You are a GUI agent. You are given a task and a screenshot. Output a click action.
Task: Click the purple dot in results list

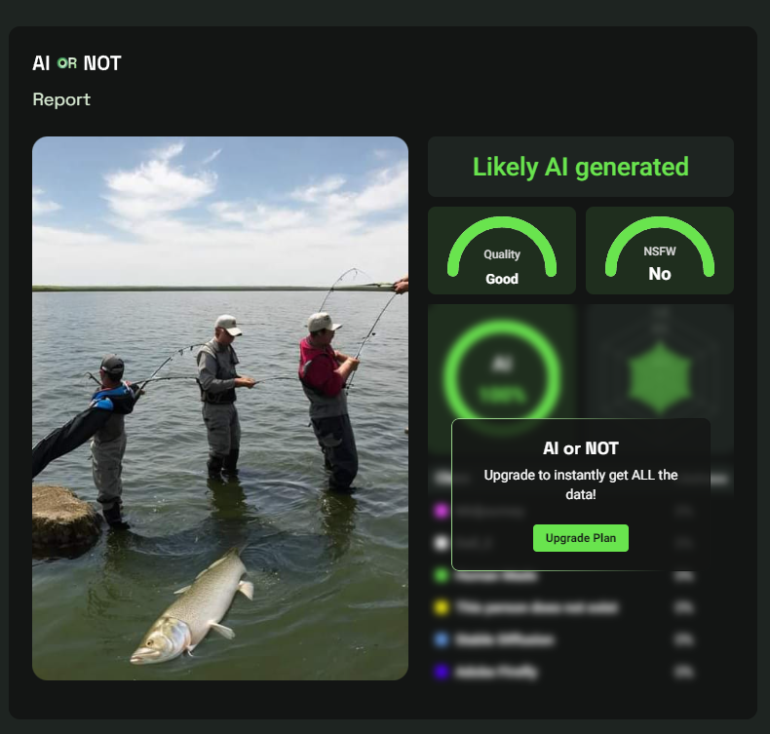[x=441, y=672]
